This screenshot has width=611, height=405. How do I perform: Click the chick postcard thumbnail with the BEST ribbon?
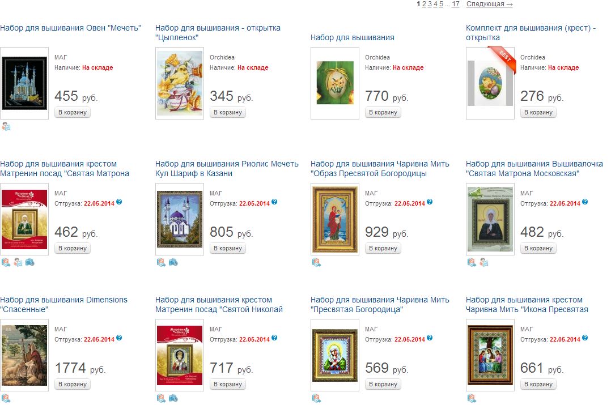pyautogui.click(x=490, y=83)
